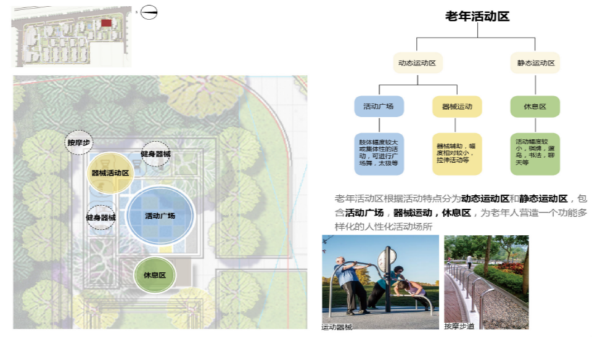Select blue description box starting 肢体幅度较大

[379, 153]
